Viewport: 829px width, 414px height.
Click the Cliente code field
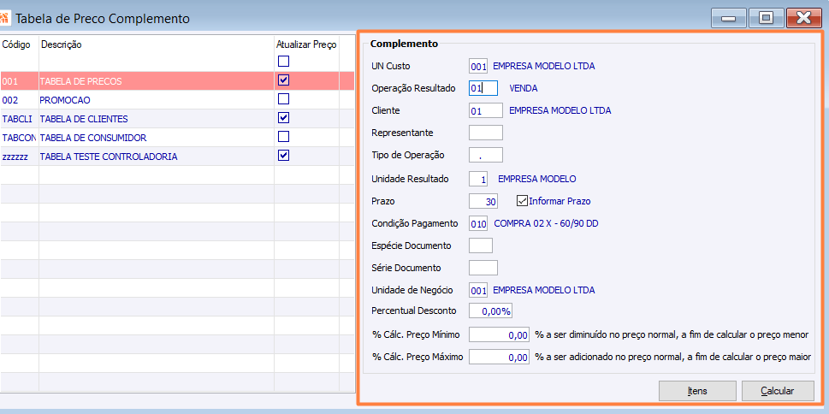click(486, 110)
